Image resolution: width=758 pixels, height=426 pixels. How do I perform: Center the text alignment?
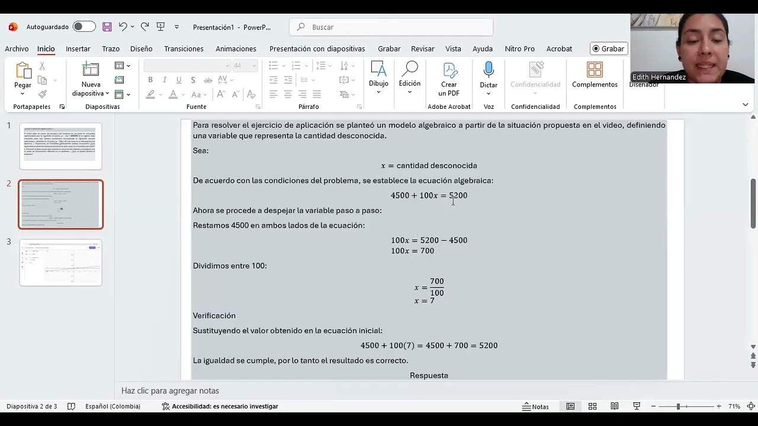288,94
